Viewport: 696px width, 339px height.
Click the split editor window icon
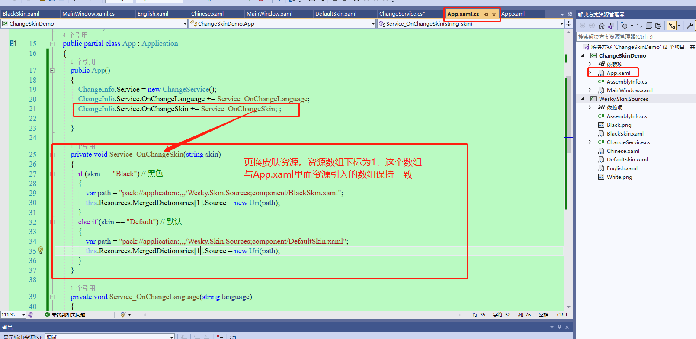(569, 23)
